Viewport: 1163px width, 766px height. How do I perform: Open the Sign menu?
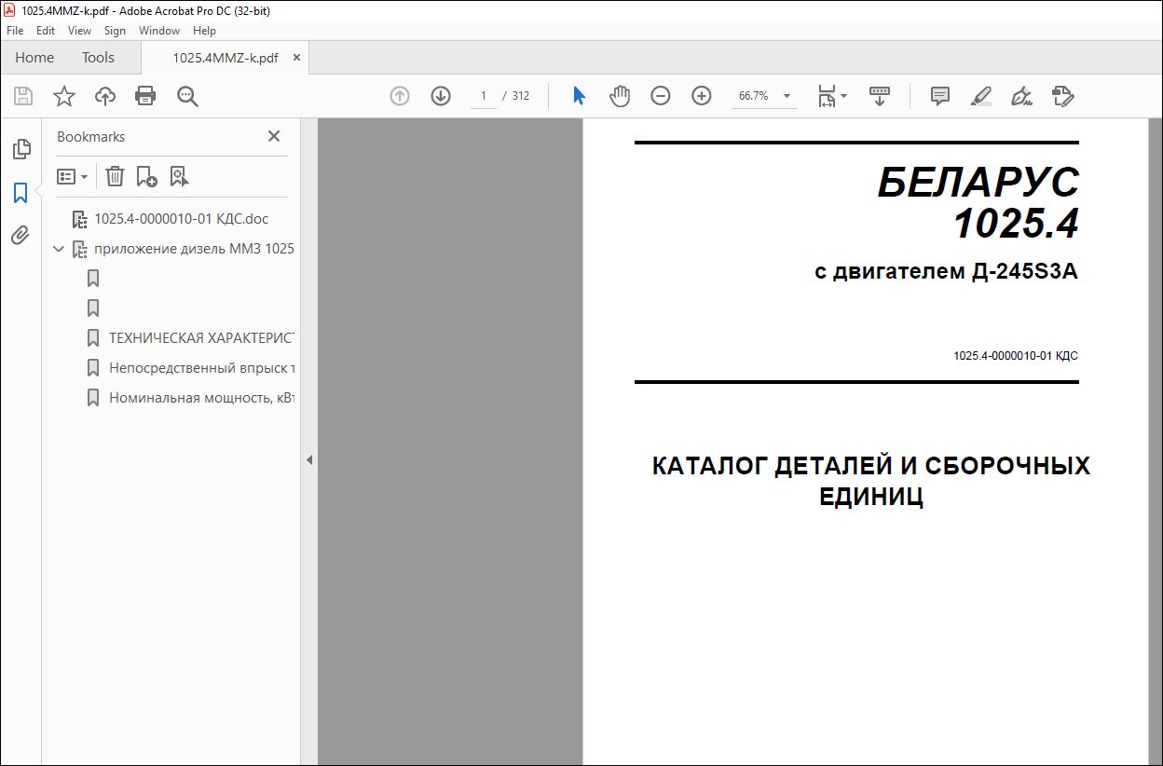(x=115, y=31)
